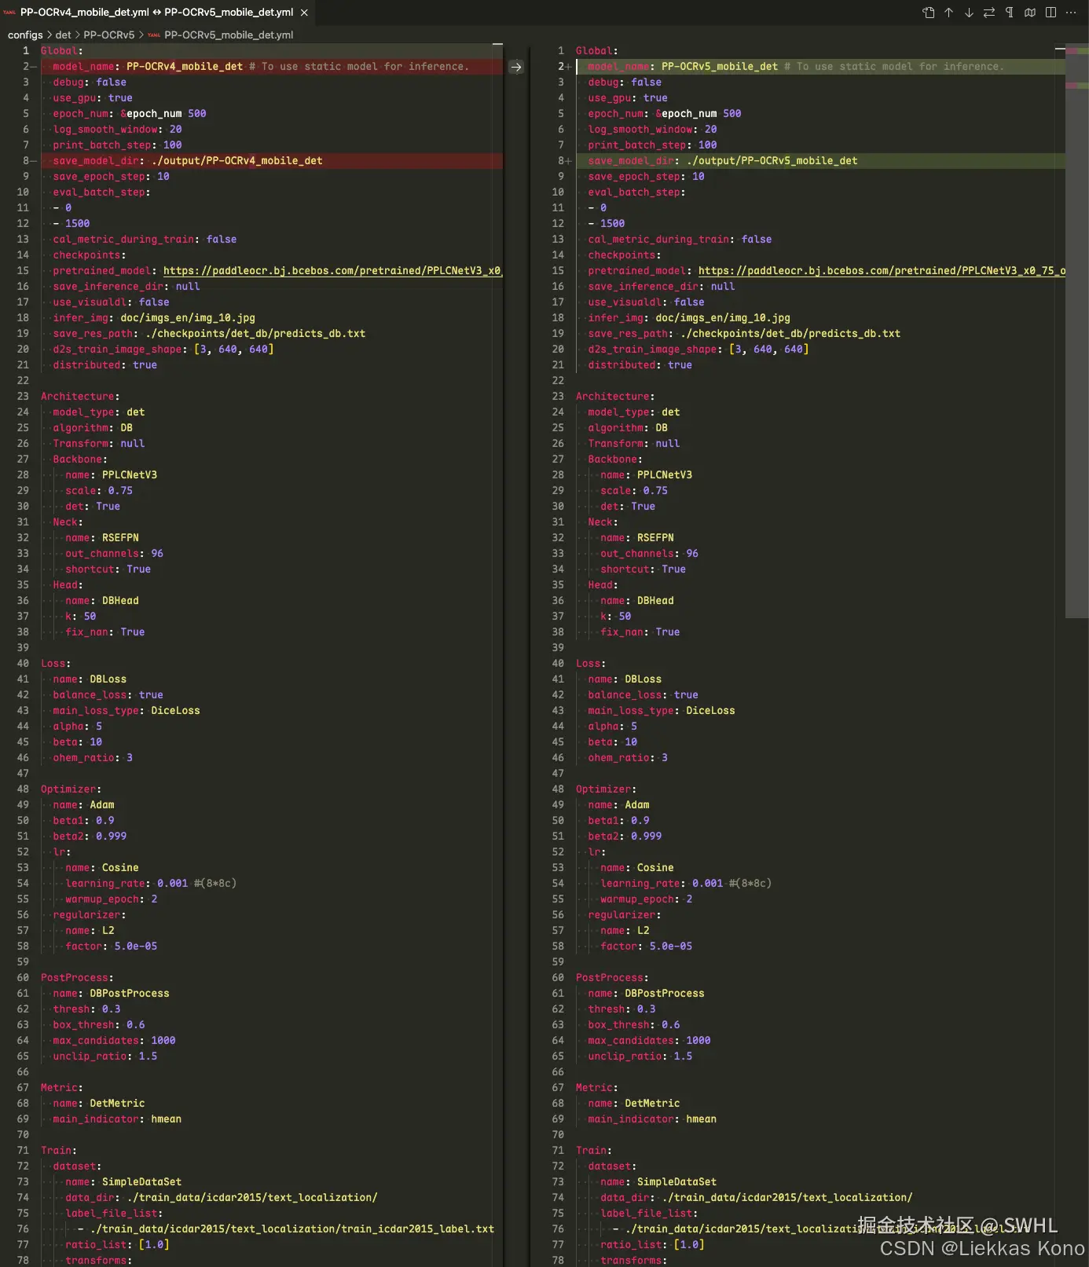Click 'main_indicator: hmean' in modified pane
Image resolution: width=1089 pixels, height=1267 pixels.
pyautogui.click(x=652, y=1119)
